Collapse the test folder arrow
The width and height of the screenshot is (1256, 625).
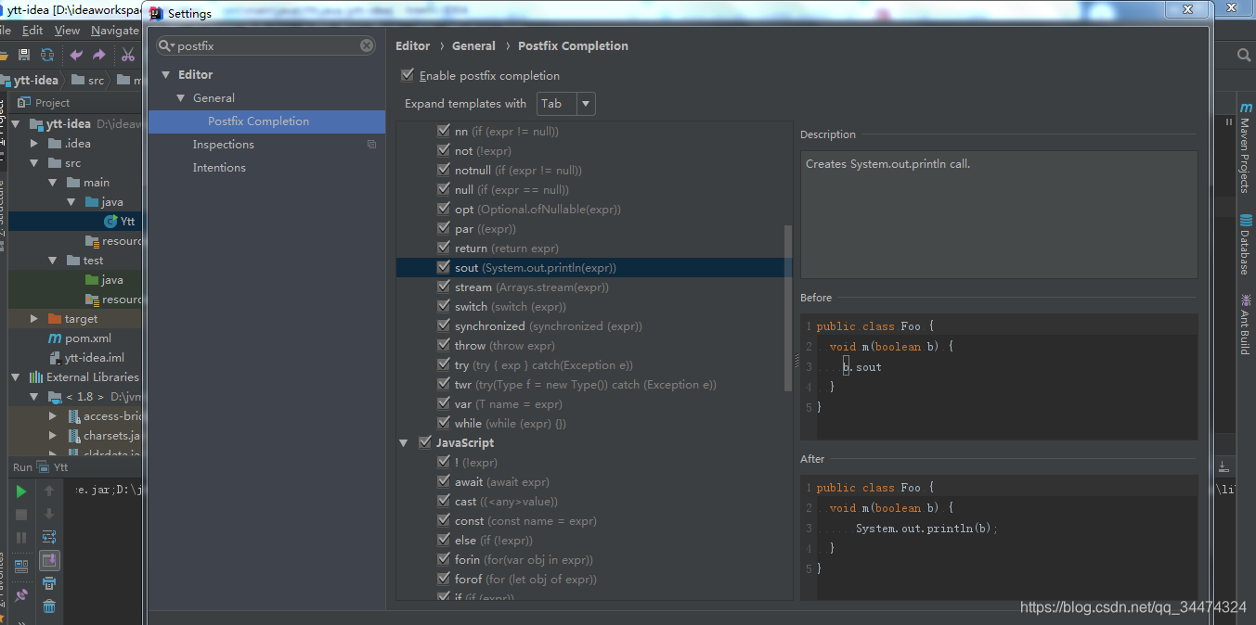(x=54, y=261)
